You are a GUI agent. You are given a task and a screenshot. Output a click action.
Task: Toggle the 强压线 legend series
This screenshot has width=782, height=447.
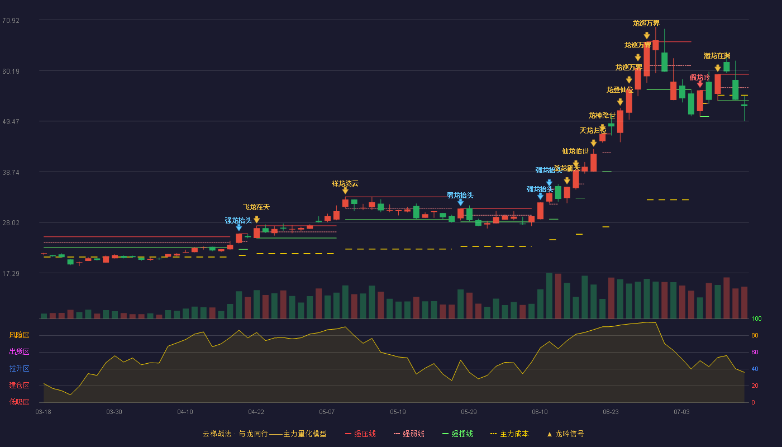(360, 434)
